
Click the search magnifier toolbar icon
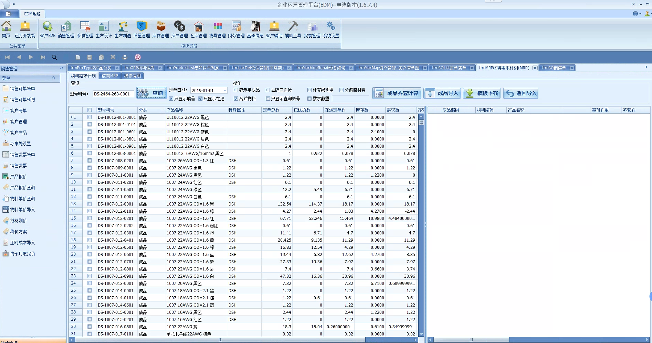tap(54, 57)
